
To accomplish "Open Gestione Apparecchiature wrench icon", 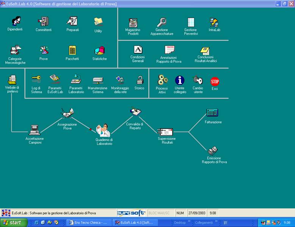I will pyautogui.click(x=162, y=22).
